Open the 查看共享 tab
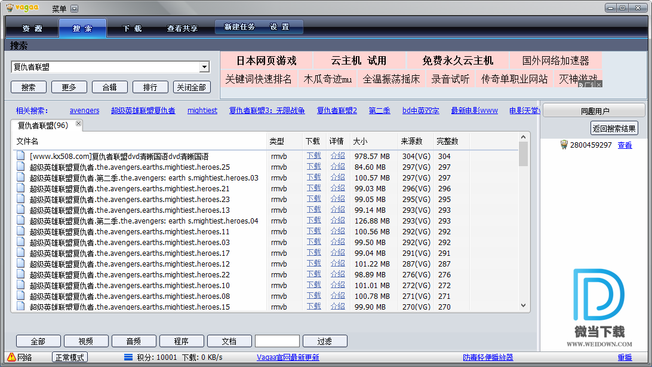The width and height of the screenshot is (652, 367). (x=182, y=28)
